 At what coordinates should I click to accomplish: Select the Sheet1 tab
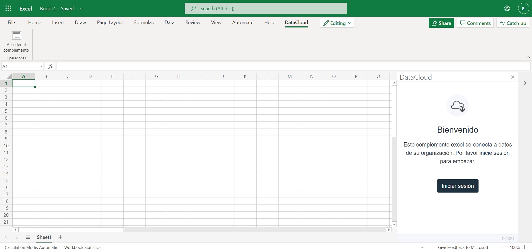click(44, 237)
